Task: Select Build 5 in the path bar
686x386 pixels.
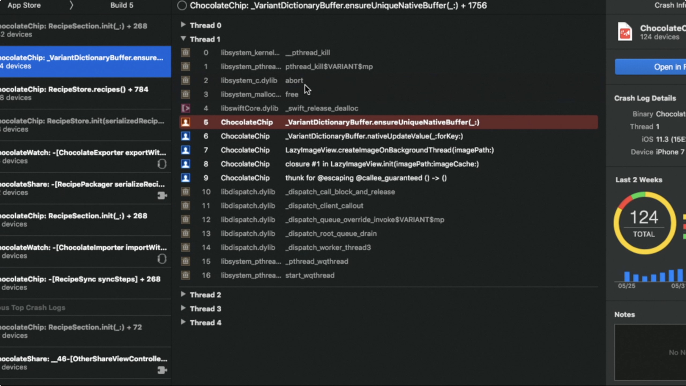Action: tap(122, 5)
